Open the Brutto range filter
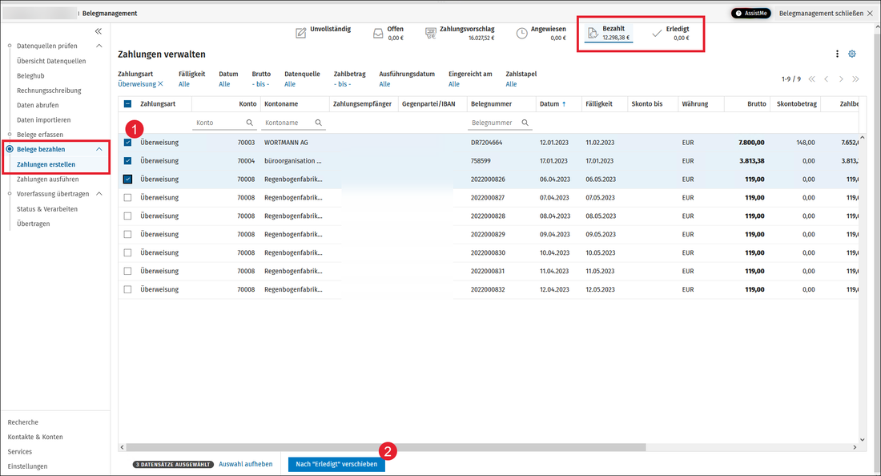This screenshot has height=476, width=881. (x=261, y=84)
